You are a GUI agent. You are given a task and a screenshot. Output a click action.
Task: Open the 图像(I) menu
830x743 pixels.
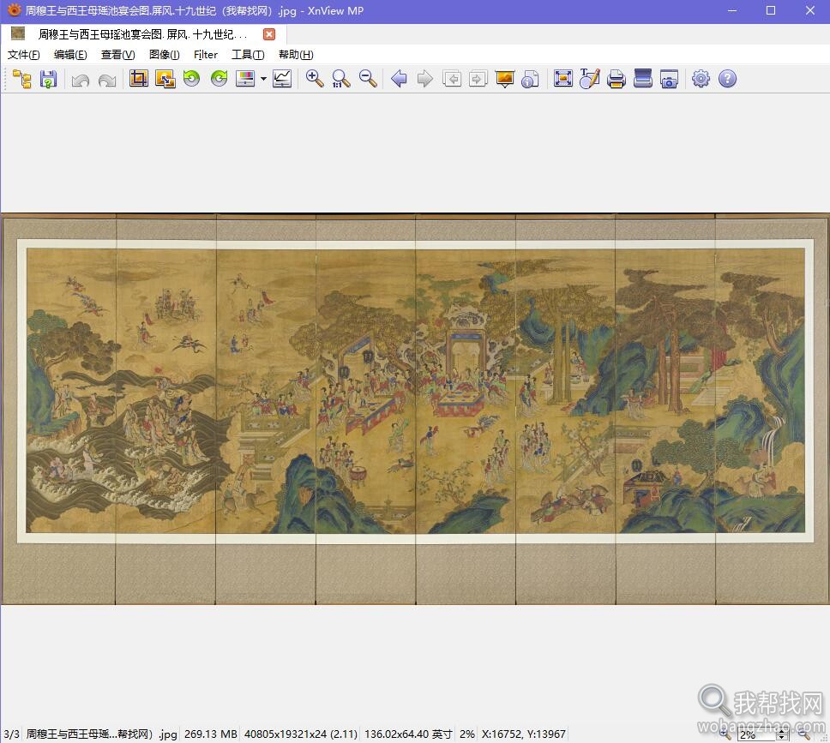(x=164, y=55)
